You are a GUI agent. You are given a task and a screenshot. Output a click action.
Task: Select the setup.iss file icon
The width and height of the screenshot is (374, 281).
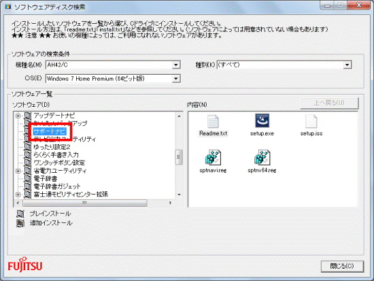click(x=311, y=122)
